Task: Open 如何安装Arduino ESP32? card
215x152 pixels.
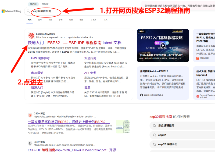Action: [163, 83]
